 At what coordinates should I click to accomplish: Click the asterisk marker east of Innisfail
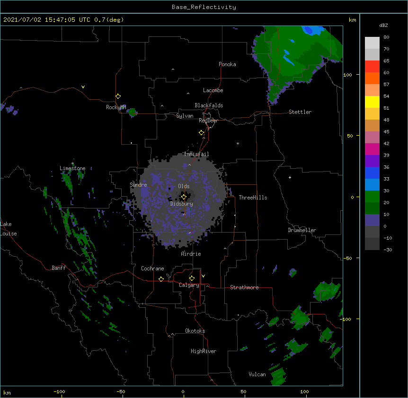tap(238, 143)
